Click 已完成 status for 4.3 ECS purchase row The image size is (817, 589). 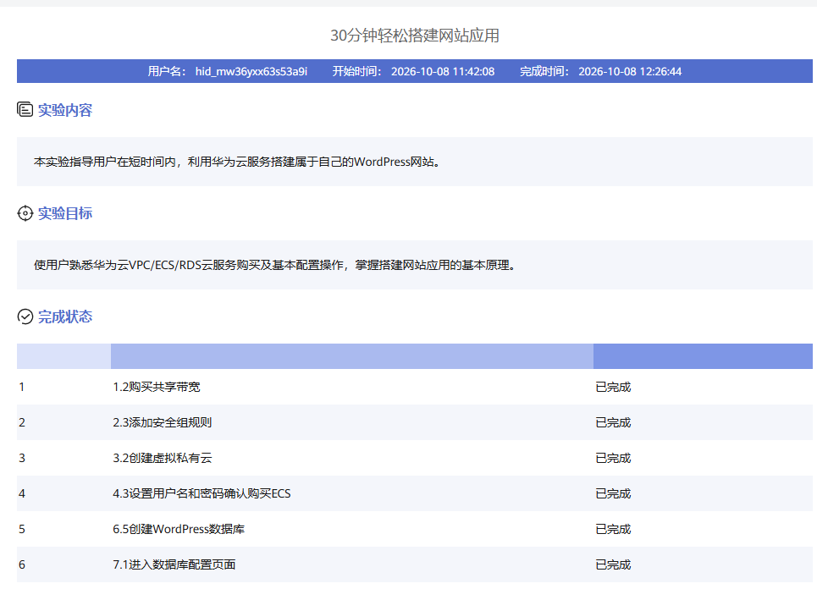[x=613, y=493]
